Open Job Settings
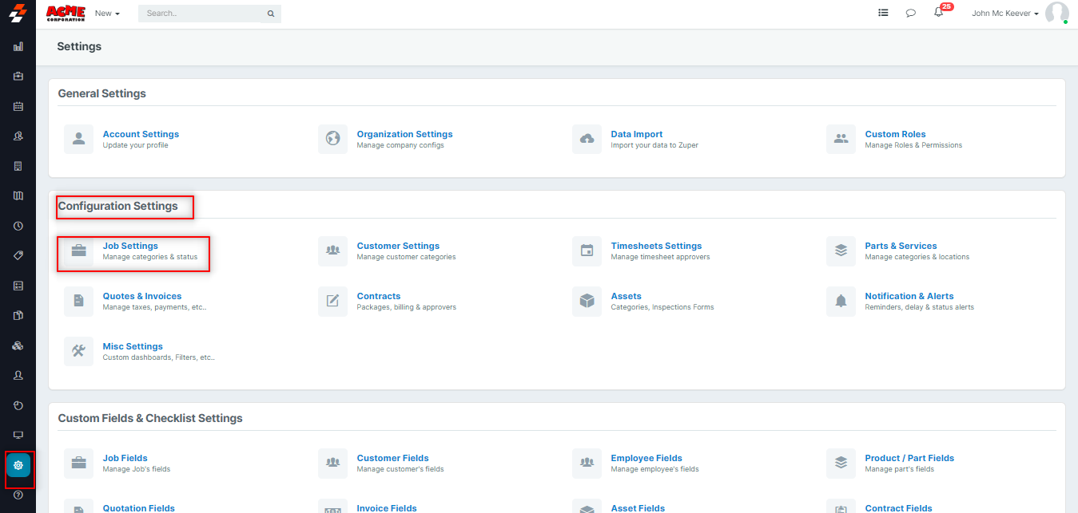This screenshot has width=1078, height=513. pos(130,246)
